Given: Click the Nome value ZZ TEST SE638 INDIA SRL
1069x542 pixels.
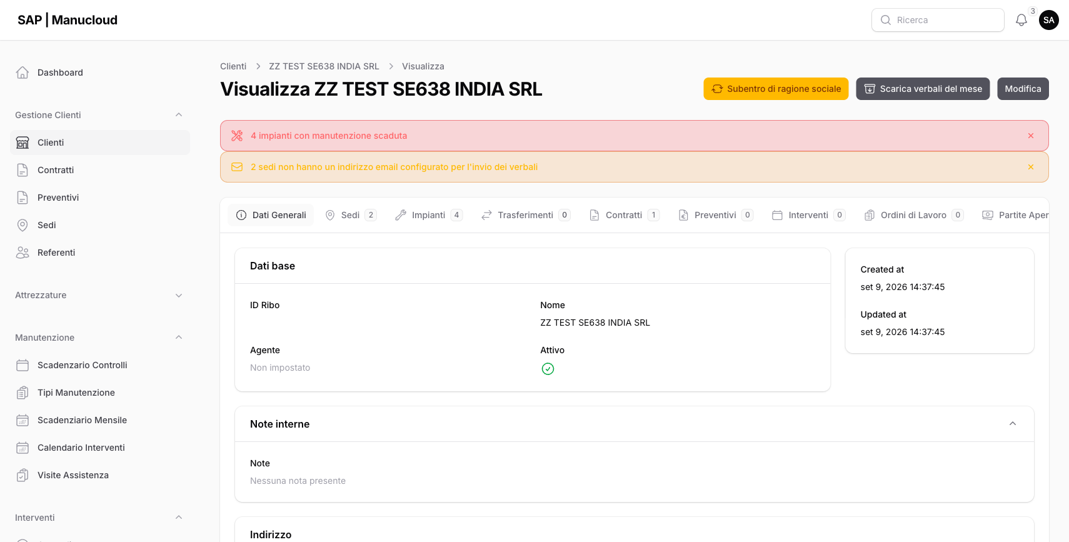Looking at the screenshot, I should 595,323.
